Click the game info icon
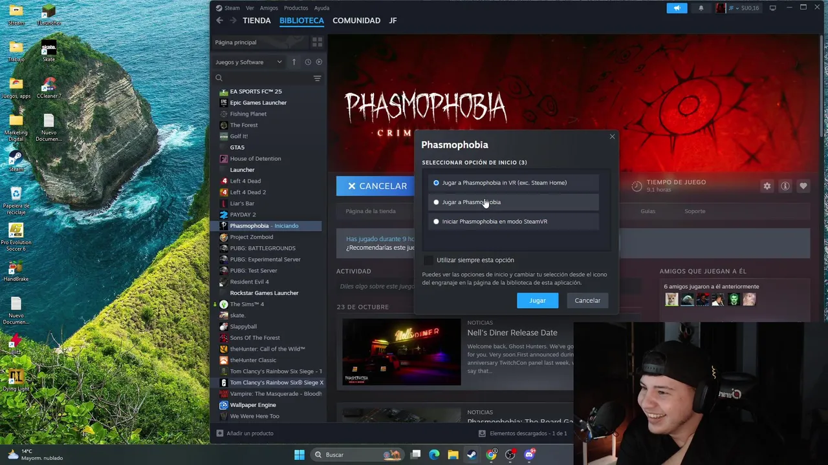 (x=785, y=186)
